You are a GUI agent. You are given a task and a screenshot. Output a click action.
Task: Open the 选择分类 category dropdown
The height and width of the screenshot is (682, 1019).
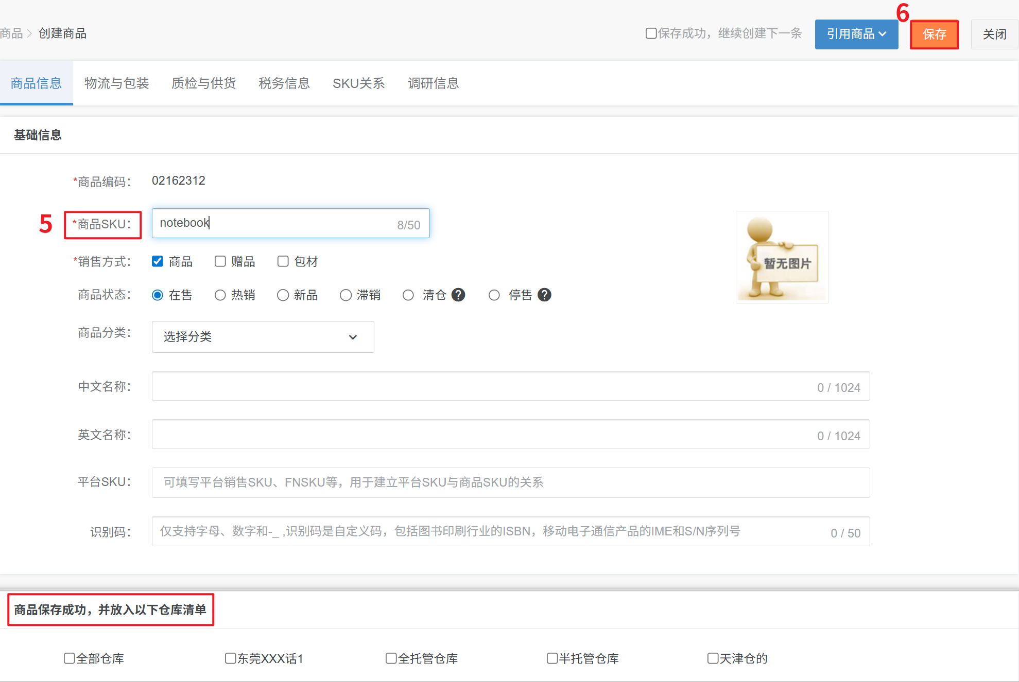[263, 337]
